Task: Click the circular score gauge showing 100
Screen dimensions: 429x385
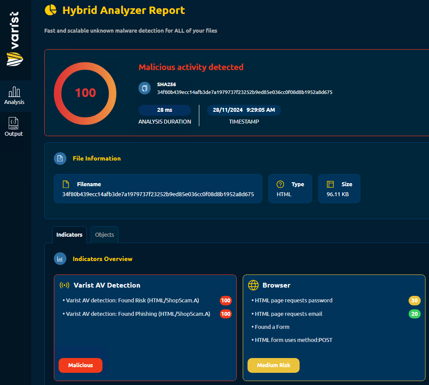Action: 85,93
